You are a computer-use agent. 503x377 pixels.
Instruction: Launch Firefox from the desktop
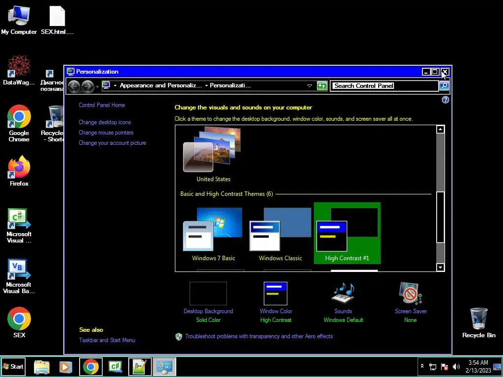(19, 171)
